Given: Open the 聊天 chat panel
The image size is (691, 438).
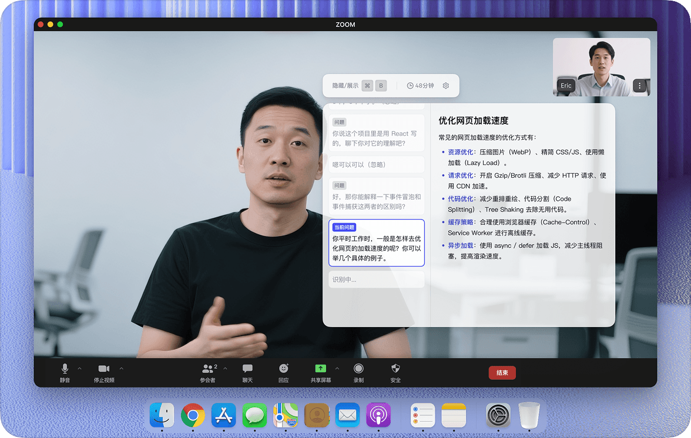Looking at the screenshot, I should coord(247,372).
